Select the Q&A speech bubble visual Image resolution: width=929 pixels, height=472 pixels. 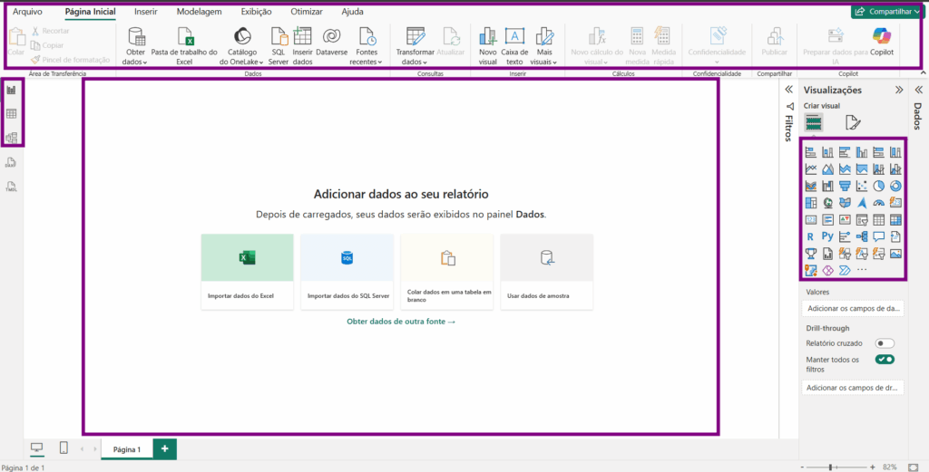pos(878,237)
